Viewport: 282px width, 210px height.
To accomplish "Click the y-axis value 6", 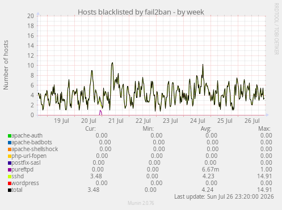I will tap(32, 85).
